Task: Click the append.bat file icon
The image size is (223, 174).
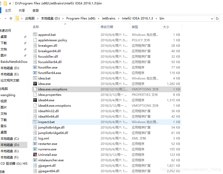Action: pos(35,35)
